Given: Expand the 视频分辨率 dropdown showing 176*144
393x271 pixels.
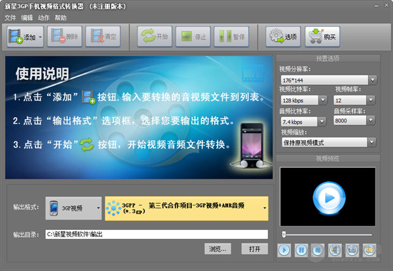Looking at the screenshot, I should [x=373, y=80].
